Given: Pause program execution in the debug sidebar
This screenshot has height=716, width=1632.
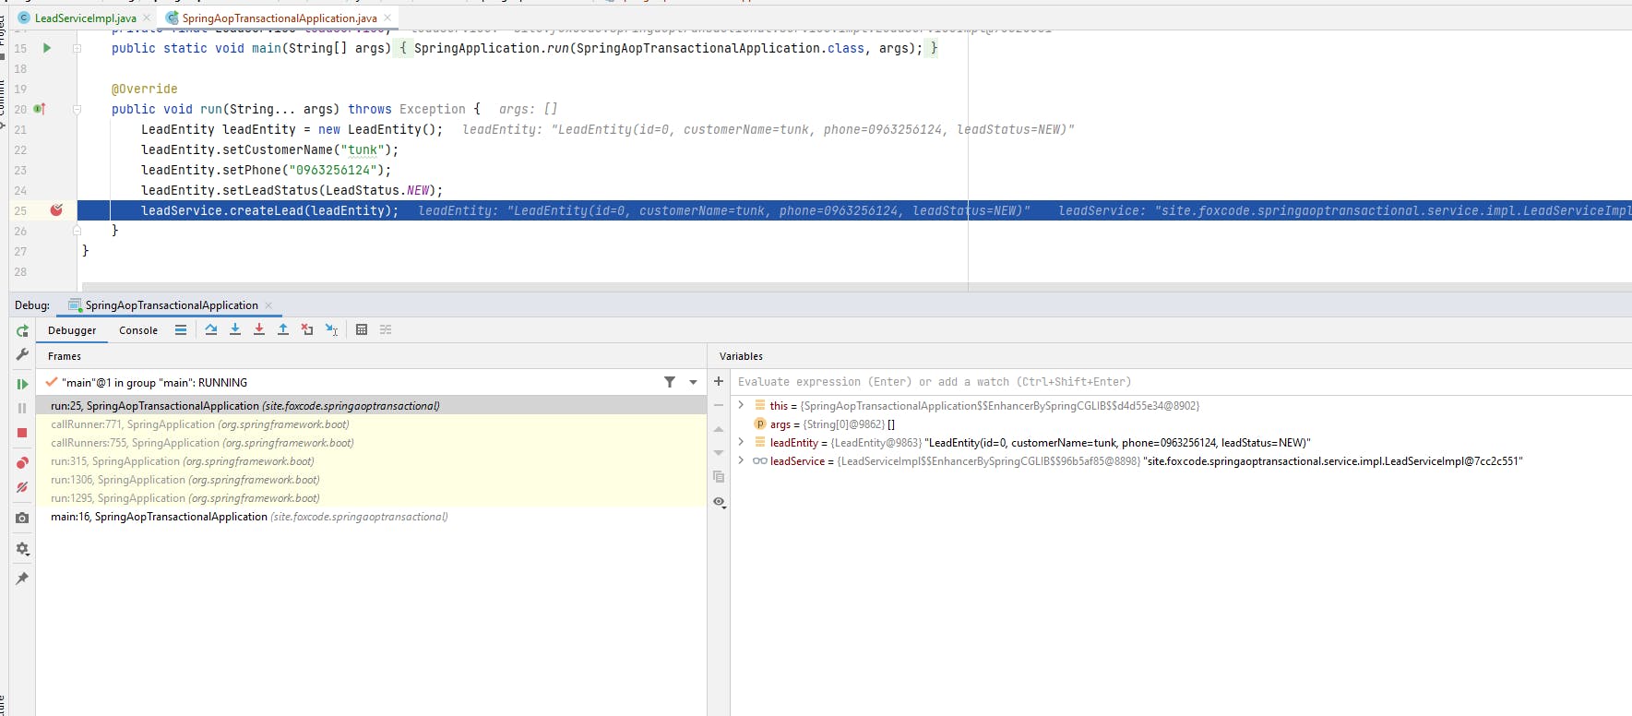Looking at the screenshot, I should (22, 408).
